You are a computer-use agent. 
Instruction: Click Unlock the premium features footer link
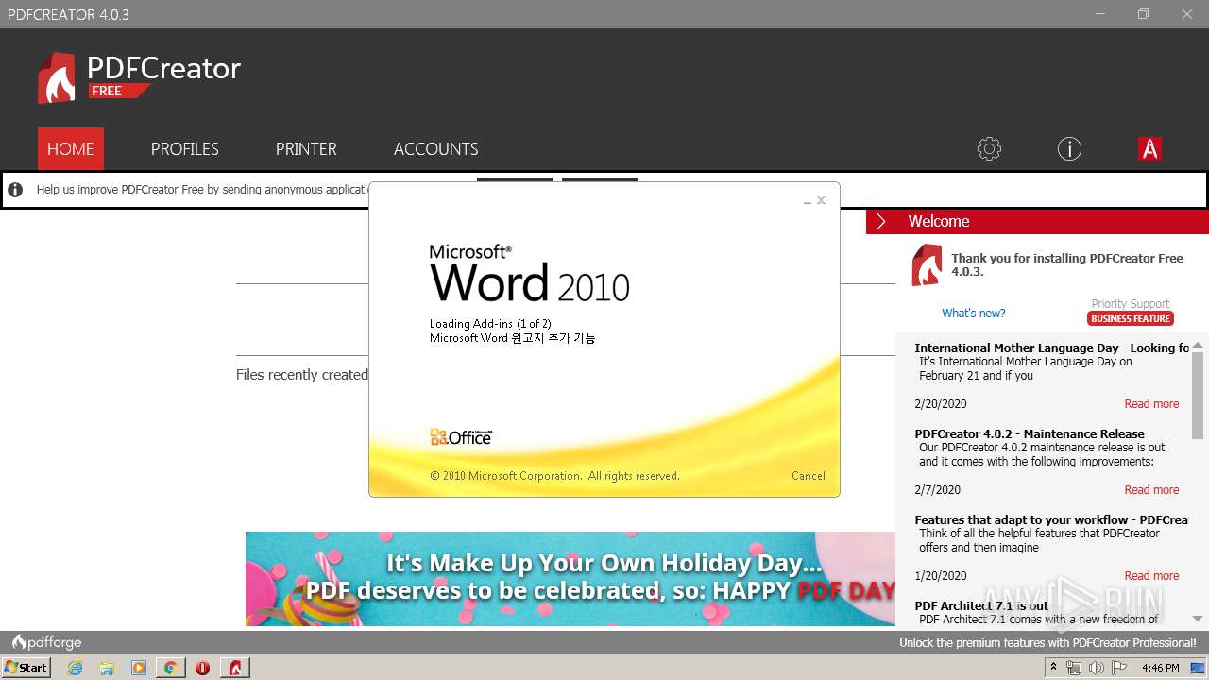pos(1047,642)
